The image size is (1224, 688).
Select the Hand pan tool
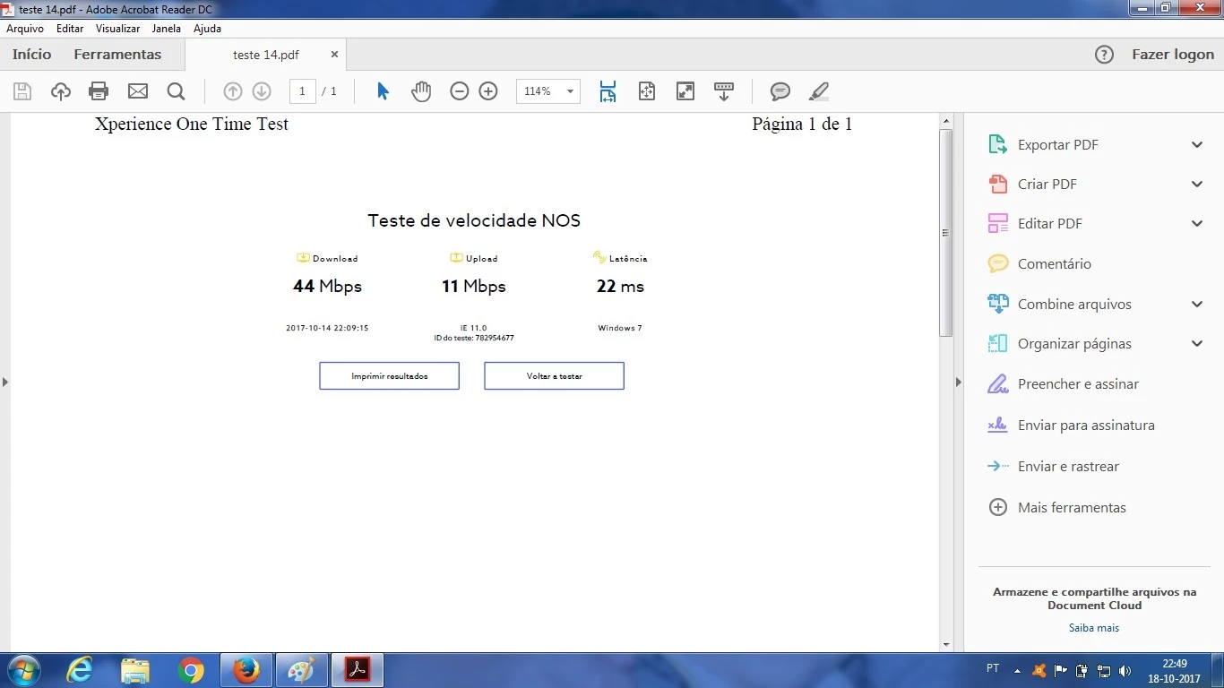pyautogui.click(x=421, y=91)
